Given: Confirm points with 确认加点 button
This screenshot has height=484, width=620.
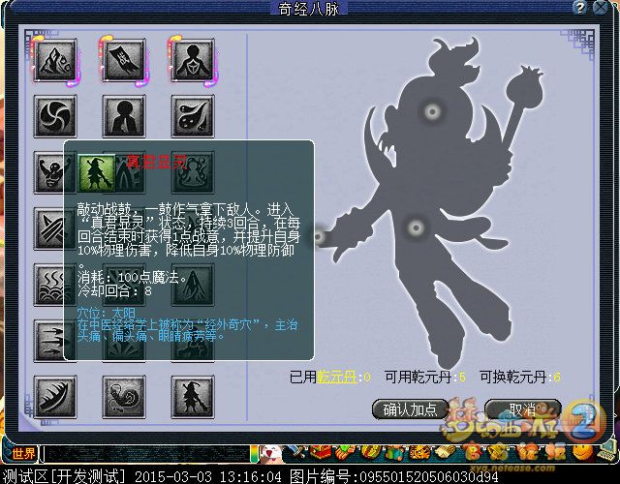Looking at the screenshot, I should click(x=411, y=409).
